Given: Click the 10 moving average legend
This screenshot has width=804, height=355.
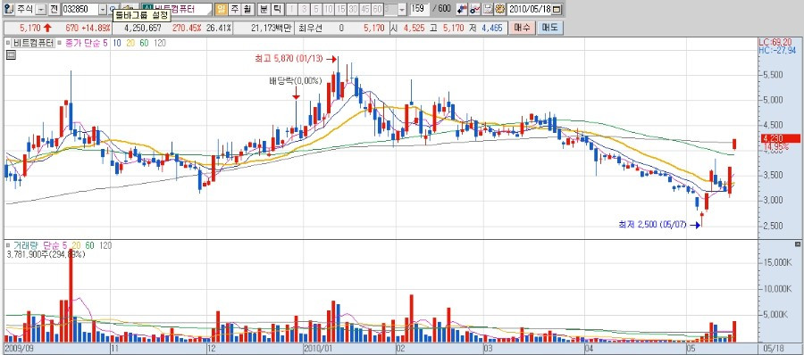Looking at the screenshot, I should tap(117, 44).
